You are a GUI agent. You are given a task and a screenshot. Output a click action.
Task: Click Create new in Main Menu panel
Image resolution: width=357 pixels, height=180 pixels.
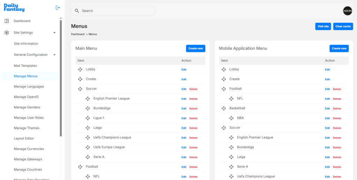click(x=195, y=48)
